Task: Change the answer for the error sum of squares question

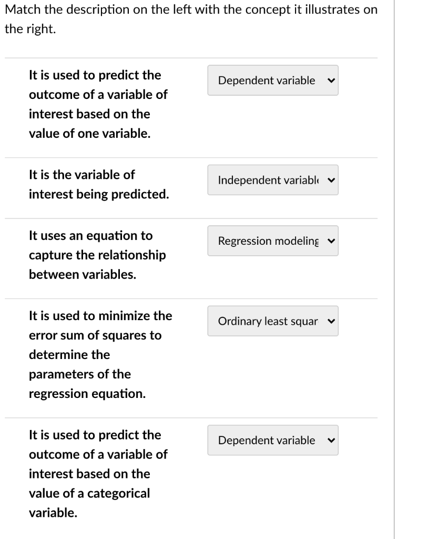Action: pos(272,321)
